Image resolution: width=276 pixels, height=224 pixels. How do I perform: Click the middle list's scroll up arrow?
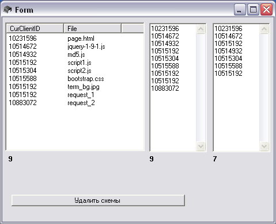click(201, 29)
